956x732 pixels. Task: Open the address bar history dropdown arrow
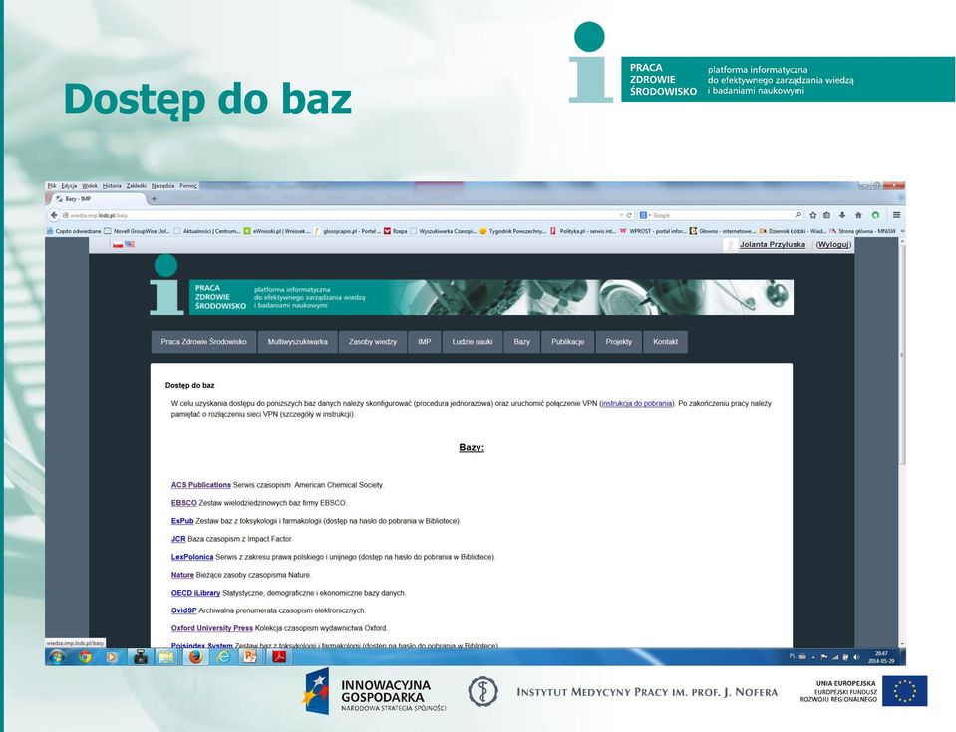(x=621, y=215)
